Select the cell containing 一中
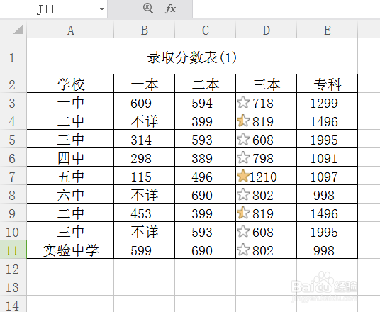The height and width of the screenshot is (312, 380). tap(70, 102)
